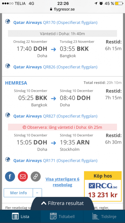The height and width of the screenshot is (223, 125).
Task: Open the Tidslinje tab
Action: (104, 216)
